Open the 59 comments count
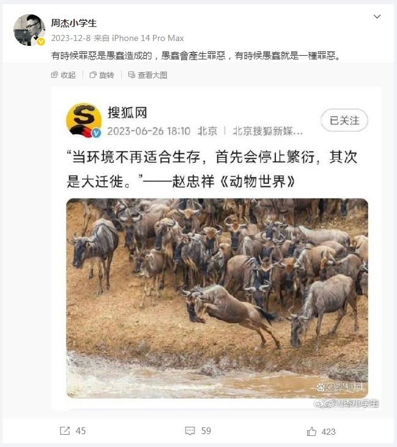 (206, 430)
